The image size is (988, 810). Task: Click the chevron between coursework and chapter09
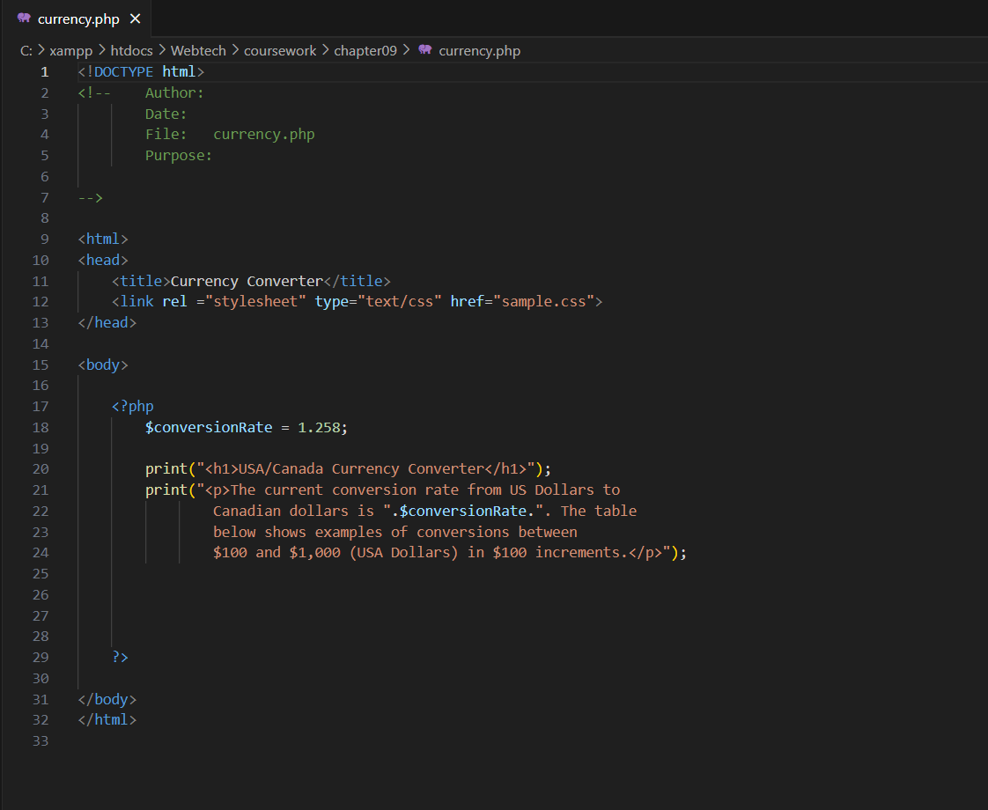point(324,50)
